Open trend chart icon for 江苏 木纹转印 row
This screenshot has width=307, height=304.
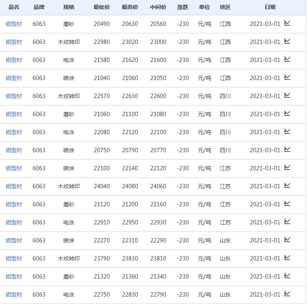coord(287,186)
